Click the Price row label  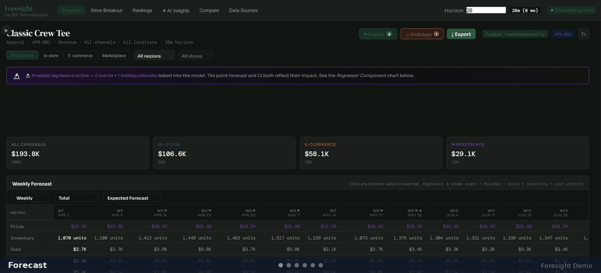pyautogui.click(x=17, y=226)
